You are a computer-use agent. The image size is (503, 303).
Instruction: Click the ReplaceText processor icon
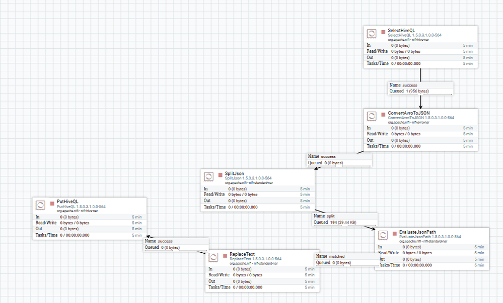(213, 257)
